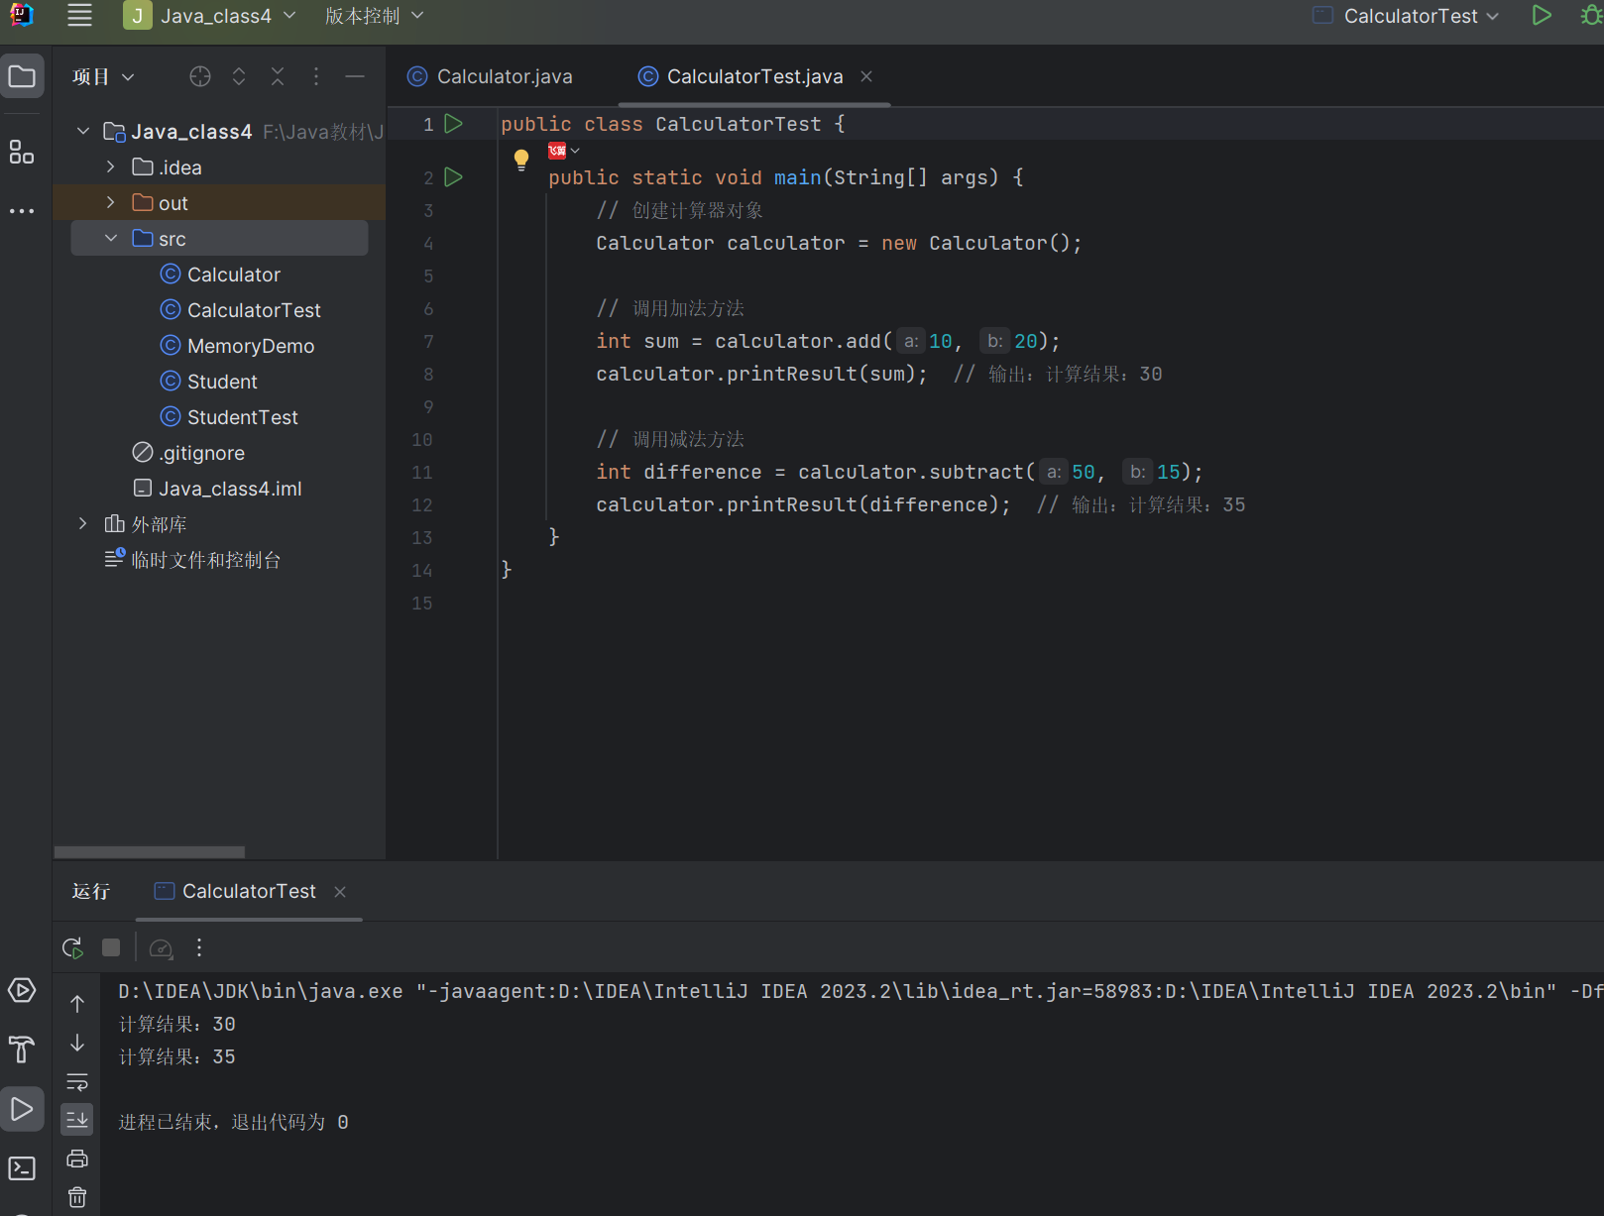Run CalculatorTest from top toolbar

point(1542,16)
